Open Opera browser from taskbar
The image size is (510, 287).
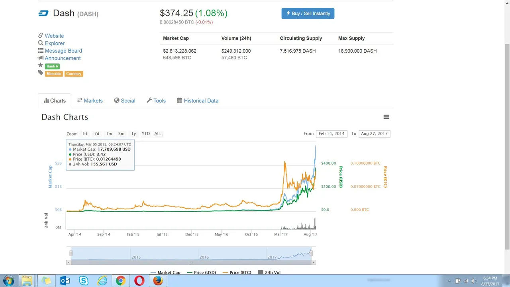point(139,281)
